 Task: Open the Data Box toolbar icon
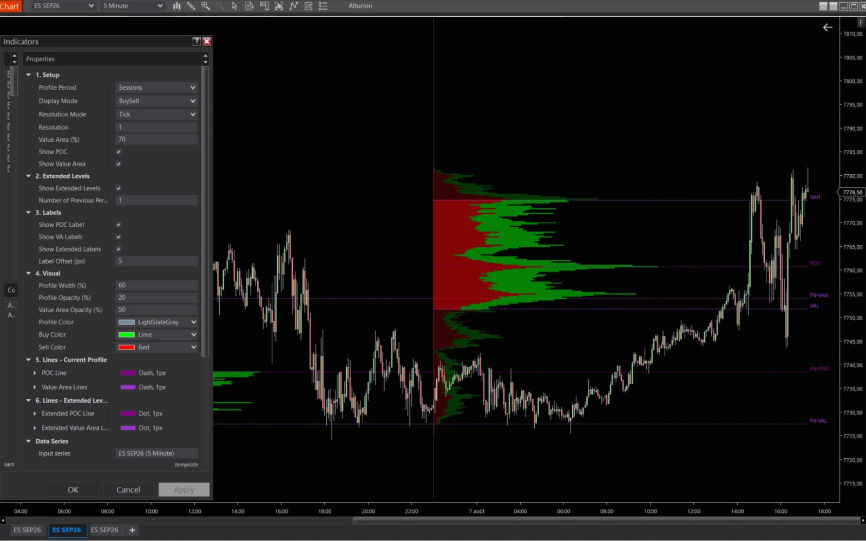tap(250, 6)
